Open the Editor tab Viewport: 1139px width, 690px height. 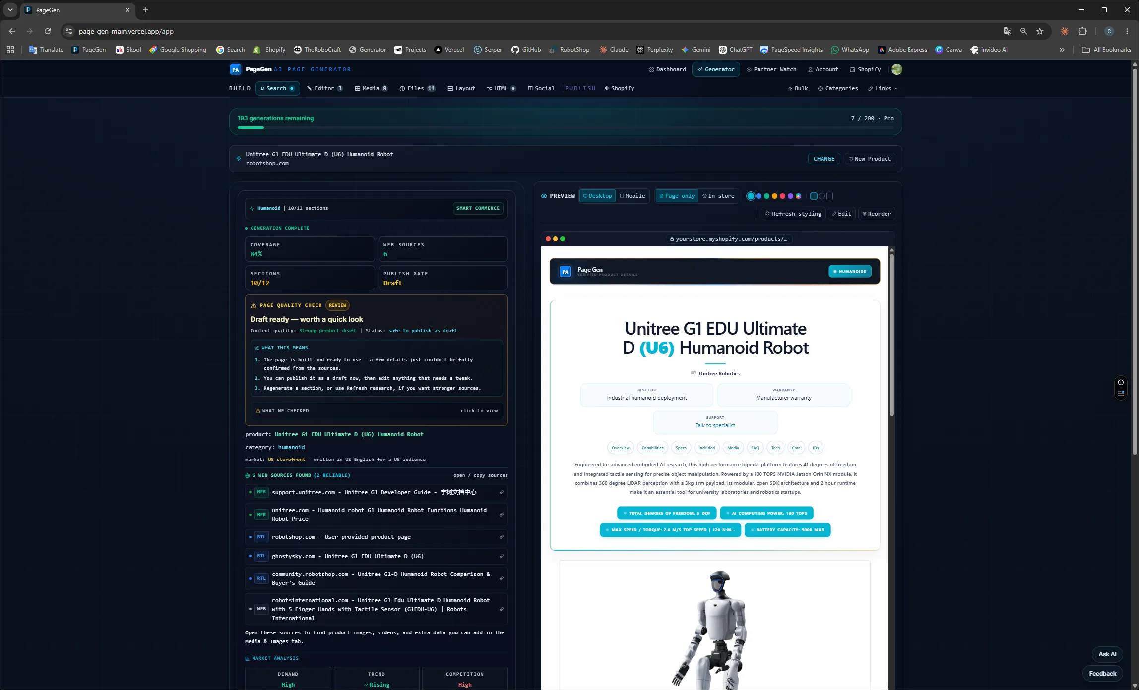[325, 88]
